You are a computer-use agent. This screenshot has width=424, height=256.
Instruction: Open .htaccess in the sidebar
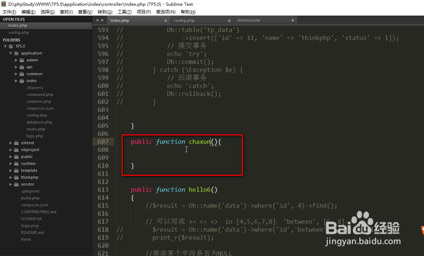coord(35,88)
